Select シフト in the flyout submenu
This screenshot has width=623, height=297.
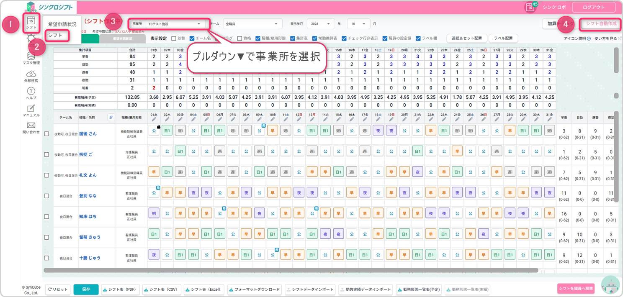pyautogui.click(x=55, y=36)
